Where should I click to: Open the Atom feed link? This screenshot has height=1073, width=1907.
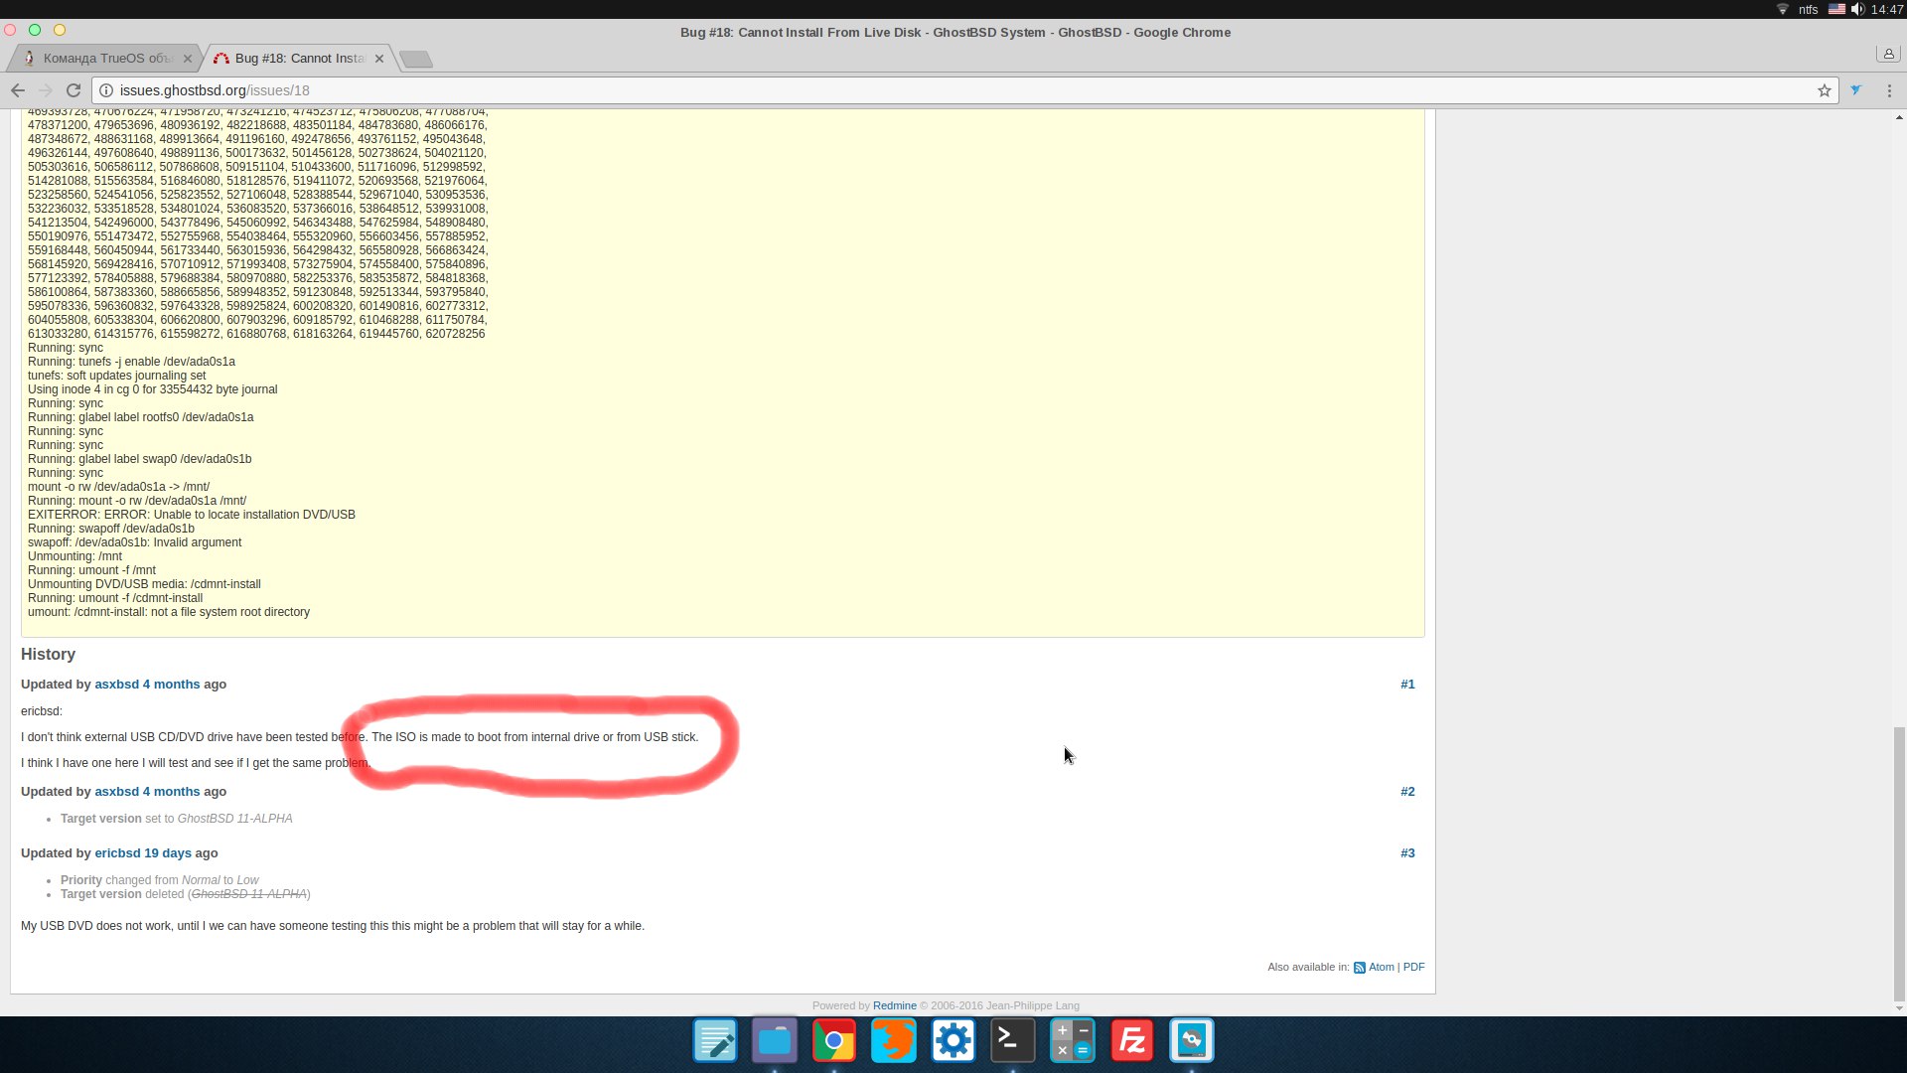1382,967
